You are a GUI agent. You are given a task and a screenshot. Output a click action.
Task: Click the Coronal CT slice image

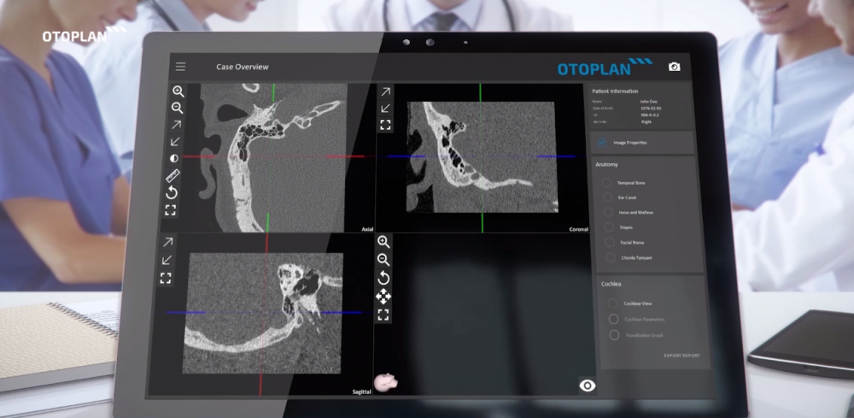tap(482, 157)
